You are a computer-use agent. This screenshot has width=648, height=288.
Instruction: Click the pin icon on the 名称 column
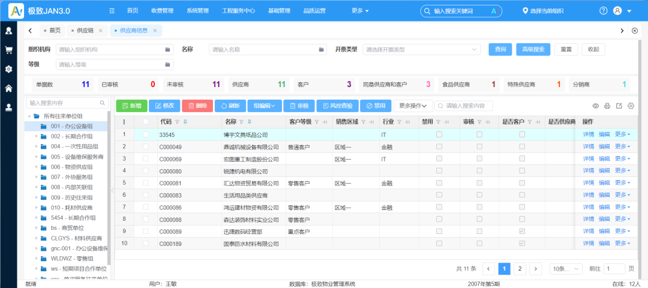[x=249, y=122]
